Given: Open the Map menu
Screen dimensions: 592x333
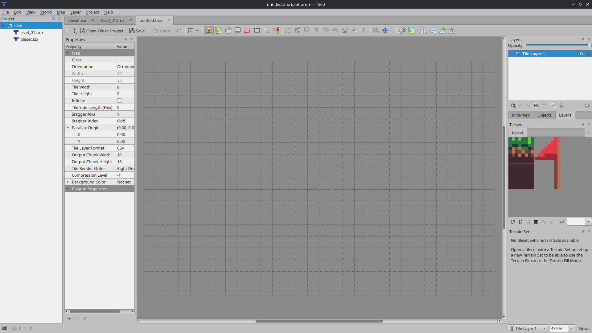Looking at the screenshot, I should (x=61, y=12).
